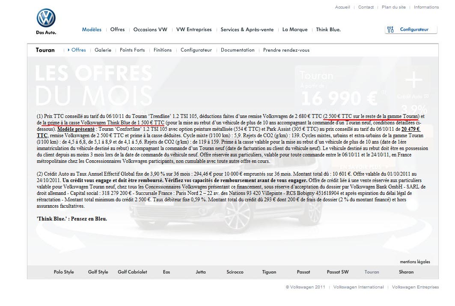Image resolution: width=455 pixels, height=306 pixels.
Task: Go to Occasions VW
Action: (x=150, y=29)
